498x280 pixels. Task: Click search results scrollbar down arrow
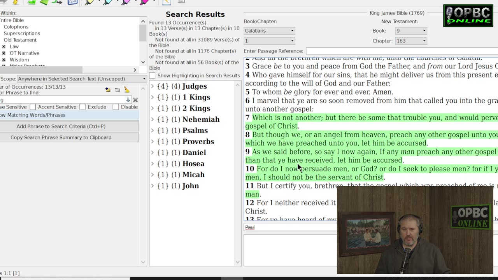point(238,262)
